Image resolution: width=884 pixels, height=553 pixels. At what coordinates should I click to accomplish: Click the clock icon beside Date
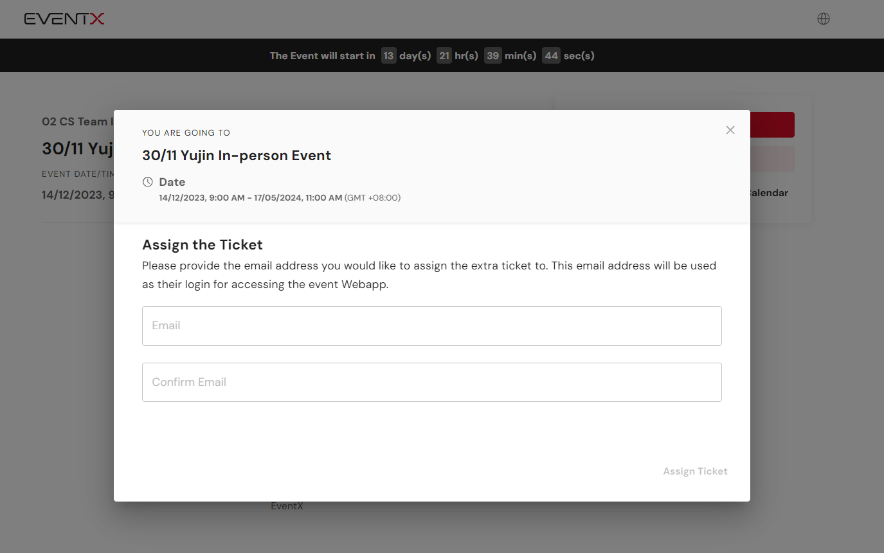pos(148,182)
